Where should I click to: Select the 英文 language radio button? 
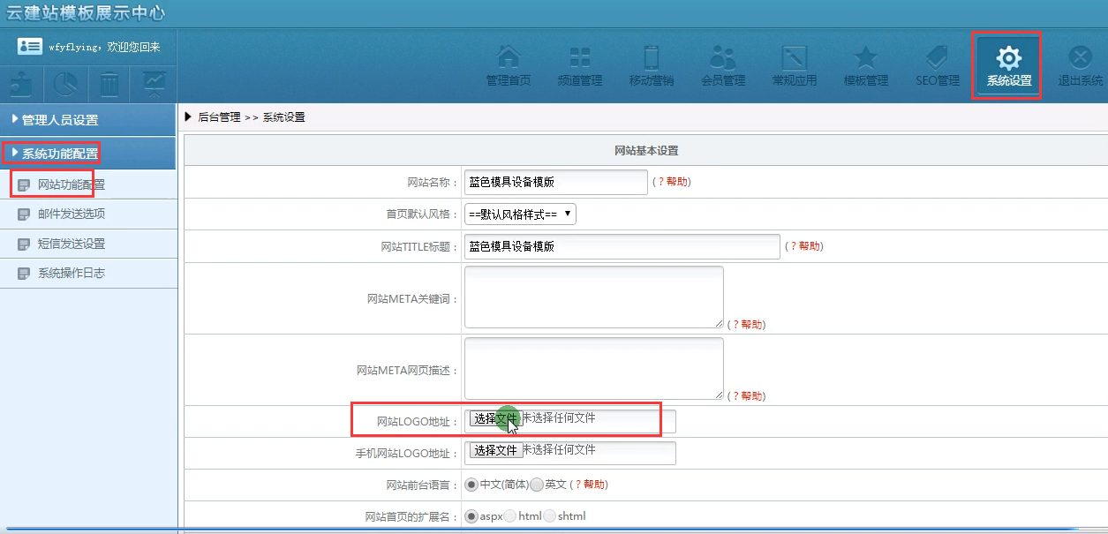(537, 485)
